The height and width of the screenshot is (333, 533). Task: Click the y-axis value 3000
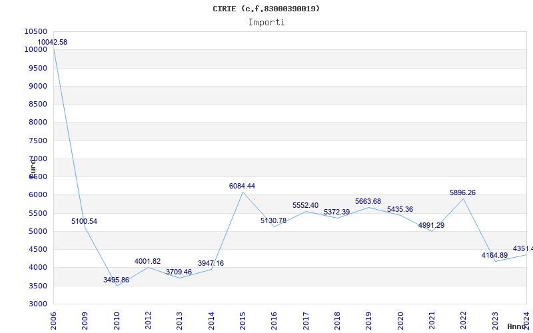[38, 304]
